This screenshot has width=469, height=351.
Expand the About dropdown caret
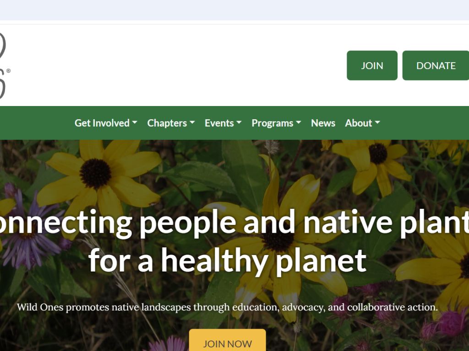point(377,122)
